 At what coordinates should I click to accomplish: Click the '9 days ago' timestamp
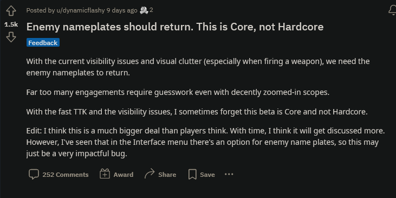122,10
